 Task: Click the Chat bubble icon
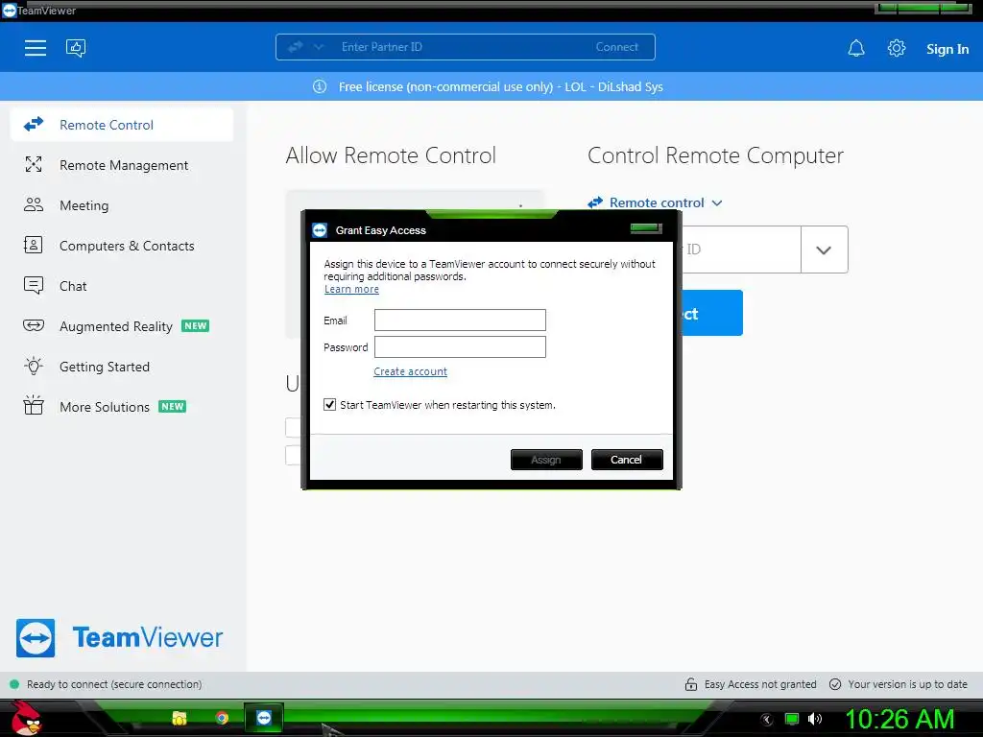[x=34, y=285]
